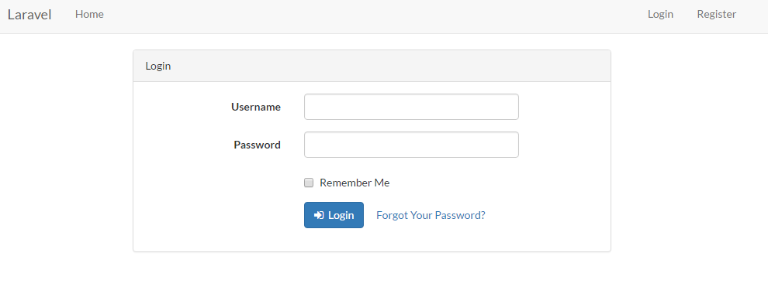Click the Login panel heading
This screenshot has height=304, width=768.
pyautogui.click(x=157, y=66)
